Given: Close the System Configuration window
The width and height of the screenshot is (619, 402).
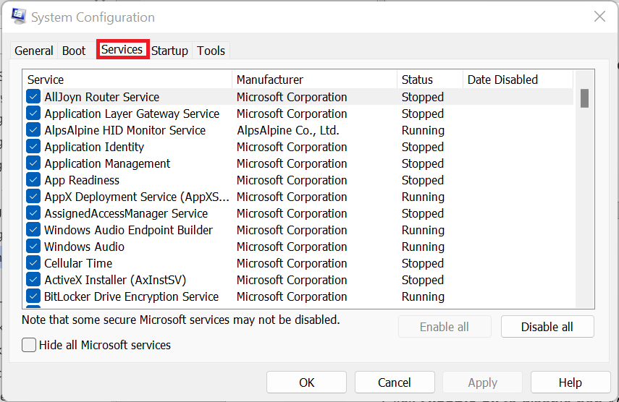Looking at the screenshot, I should [599, 17].
